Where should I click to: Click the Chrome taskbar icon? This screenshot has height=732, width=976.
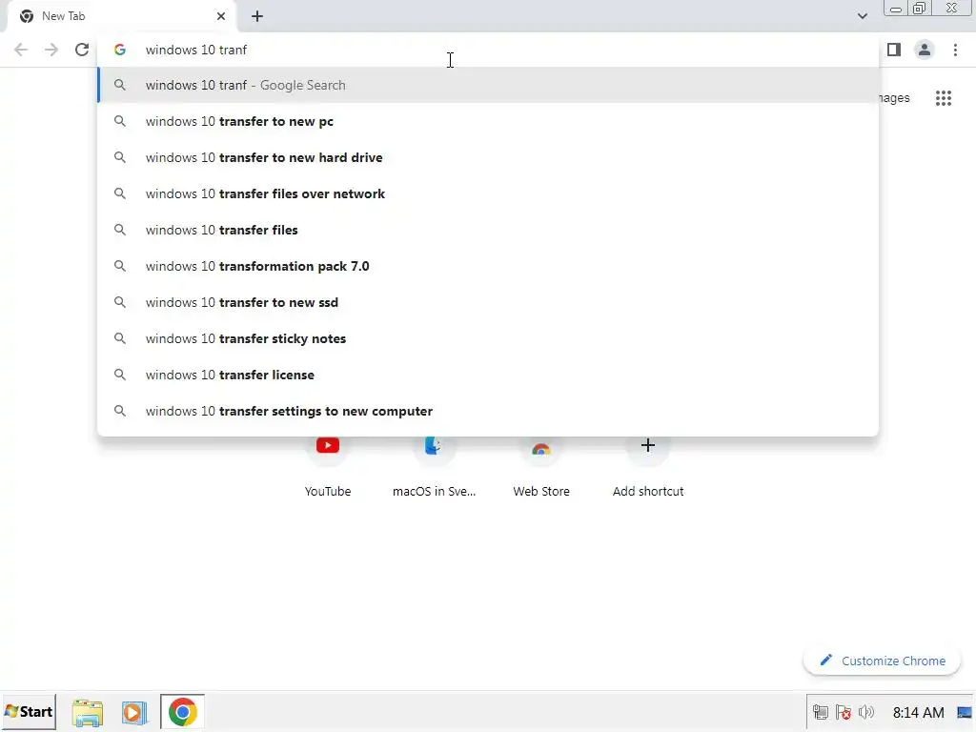tap(182, 712)
